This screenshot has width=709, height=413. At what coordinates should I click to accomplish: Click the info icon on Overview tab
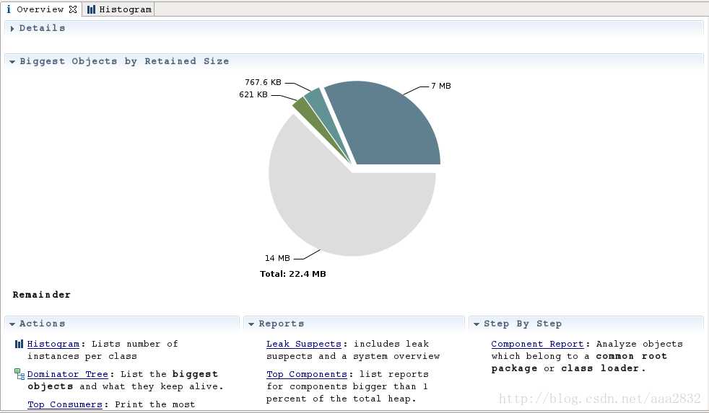(x=9, y=9)
